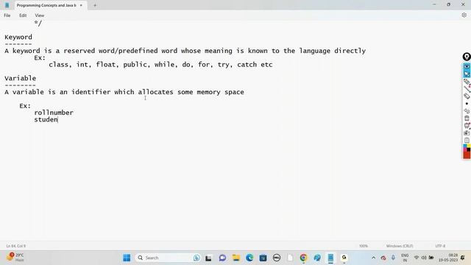Click the trash can clear-screen icon
The height and width of the screenshot is (265, 471).
(467, 119)
